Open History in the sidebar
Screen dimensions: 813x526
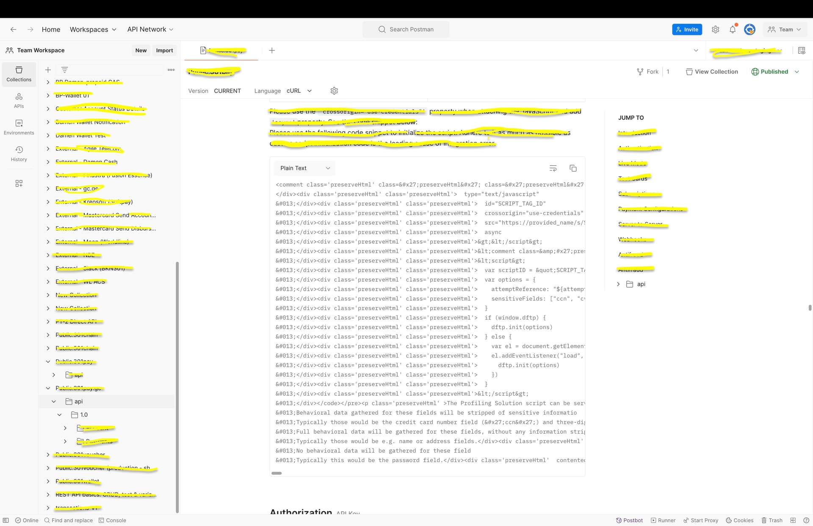[19, 154]
